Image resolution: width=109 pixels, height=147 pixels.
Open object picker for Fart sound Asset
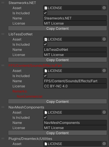104,71
